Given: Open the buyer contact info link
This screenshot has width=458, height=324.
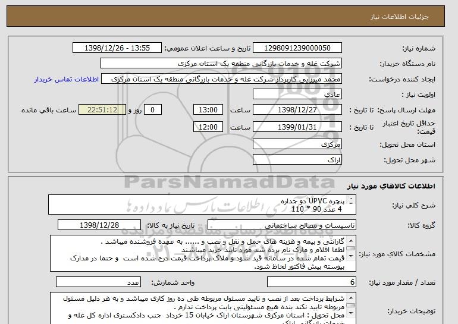Looking at the screenshot, I should coord(66,79).
